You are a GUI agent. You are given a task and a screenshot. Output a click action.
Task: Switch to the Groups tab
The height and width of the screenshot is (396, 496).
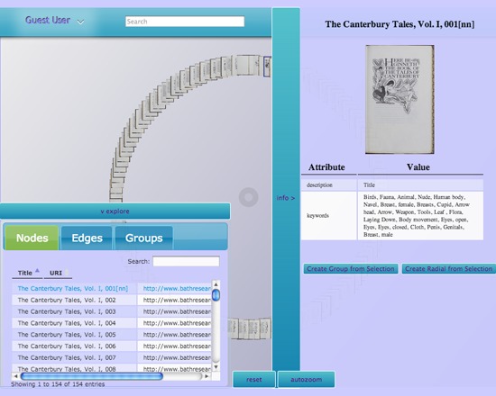pos(144,238)
